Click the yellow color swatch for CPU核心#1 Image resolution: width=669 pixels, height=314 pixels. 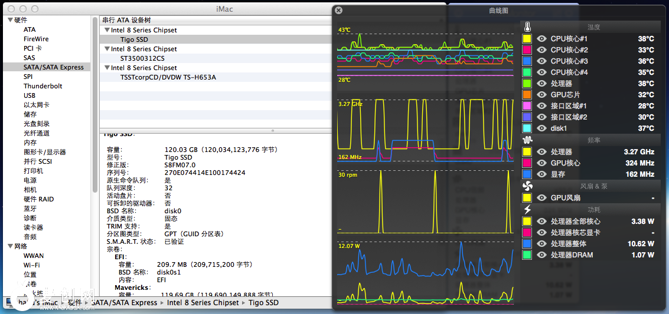tap(527, 39)
